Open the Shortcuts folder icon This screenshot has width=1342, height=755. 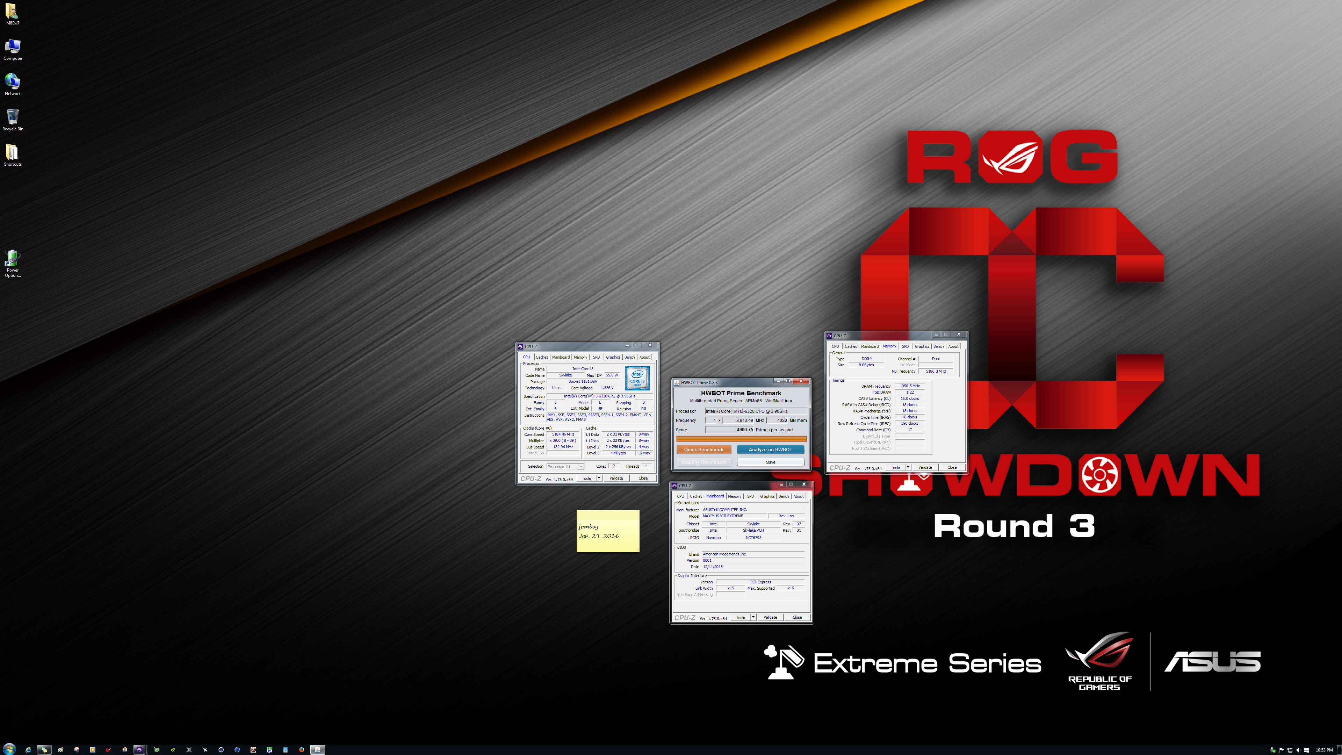[13, 155]
